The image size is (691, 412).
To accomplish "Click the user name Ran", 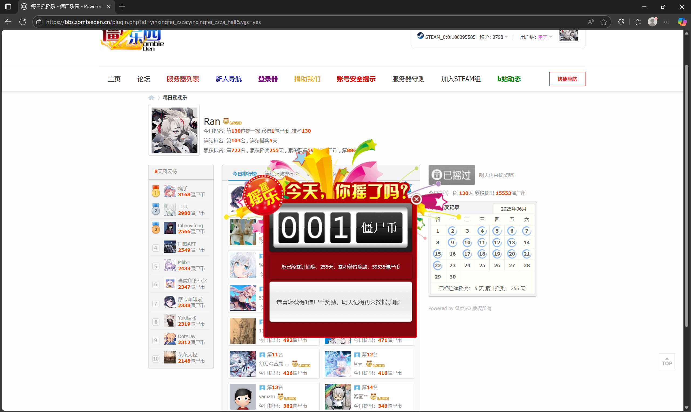I will [212, 122].
